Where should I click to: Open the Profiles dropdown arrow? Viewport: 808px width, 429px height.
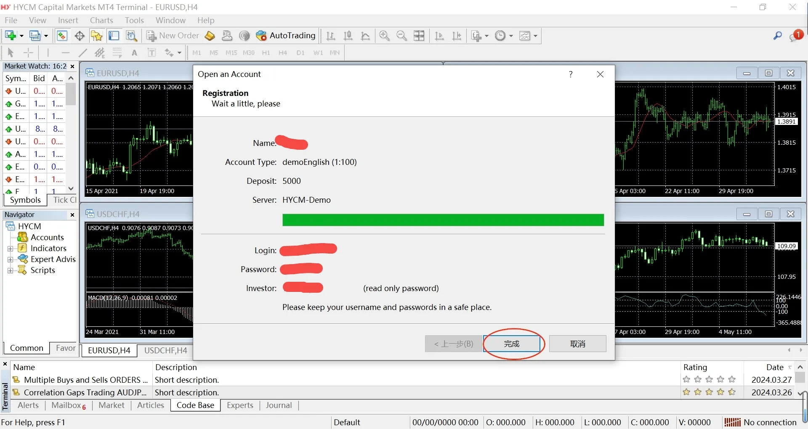46,36
